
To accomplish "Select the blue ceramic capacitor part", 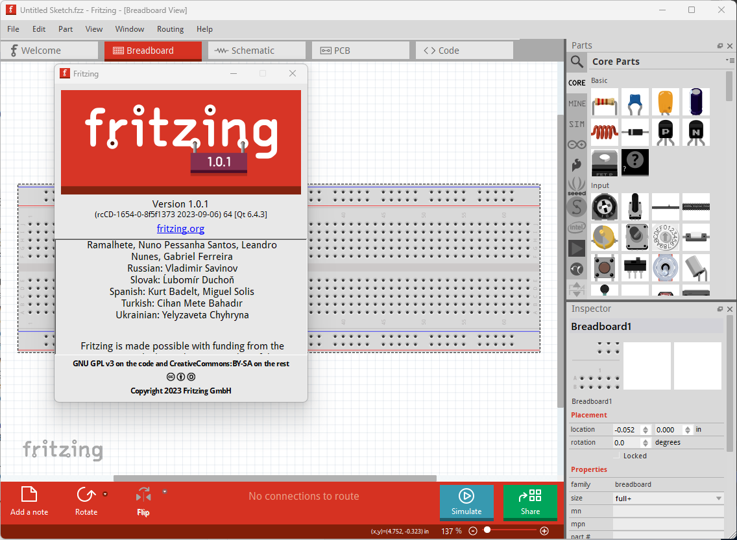I will click(635, 102).
